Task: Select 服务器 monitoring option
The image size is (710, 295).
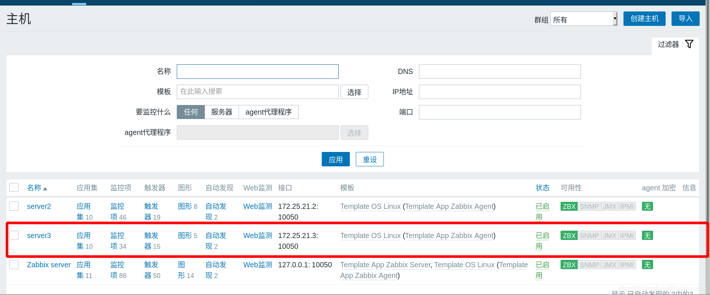Action: coord(222,112)
